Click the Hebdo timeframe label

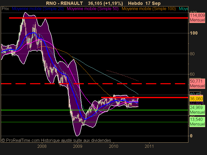pyautogui.click(x=135, y=3)
